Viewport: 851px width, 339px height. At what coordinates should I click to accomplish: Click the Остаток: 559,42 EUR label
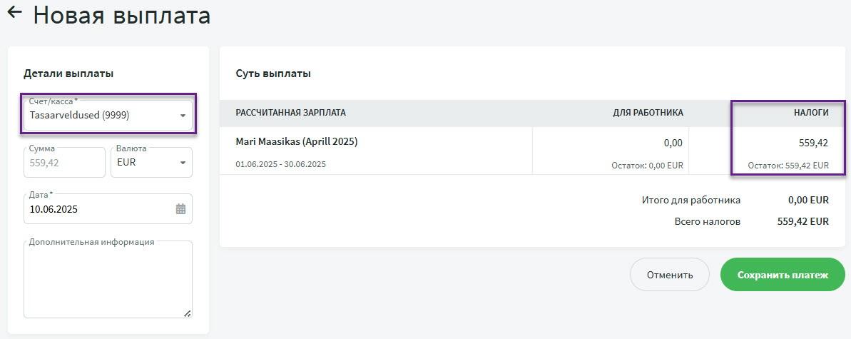[788, 165]
